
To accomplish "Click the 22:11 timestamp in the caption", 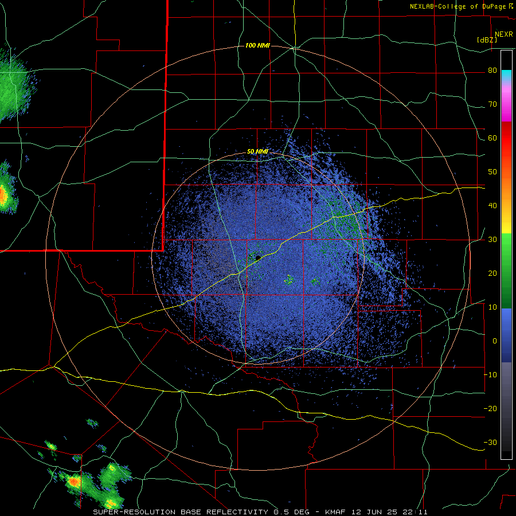I will click(415, 512).
